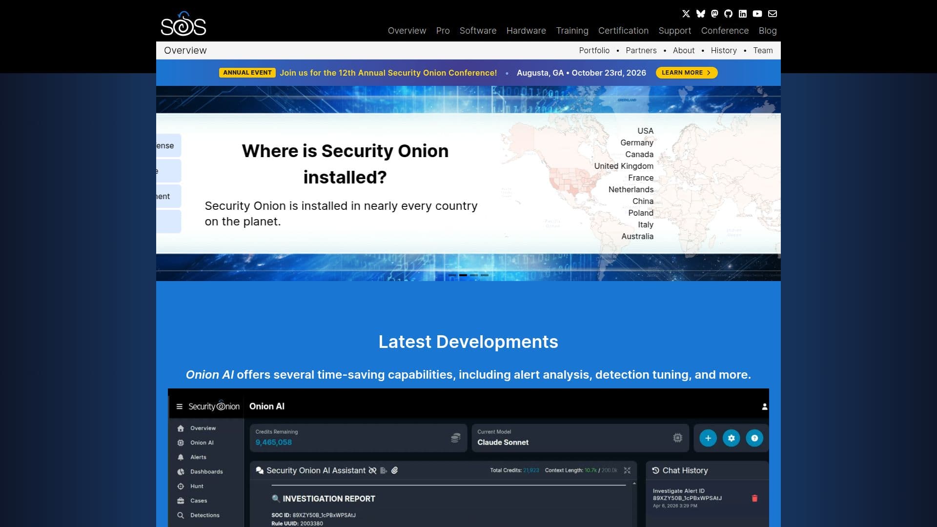This screenshot has width=937, height=527.
Task: Click the unlink icon beside AI Assistant title
Action: point(372,470)
